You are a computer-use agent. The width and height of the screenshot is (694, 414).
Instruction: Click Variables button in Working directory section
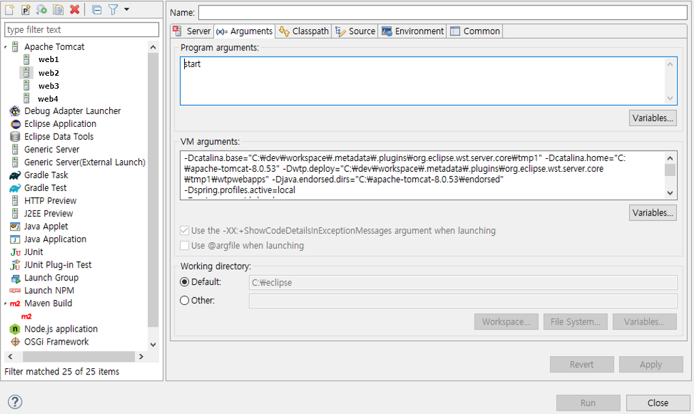click(x=644, y=322)
